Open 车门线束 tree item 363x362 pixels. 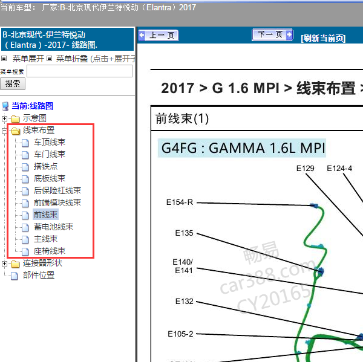(x=50, y=154)
